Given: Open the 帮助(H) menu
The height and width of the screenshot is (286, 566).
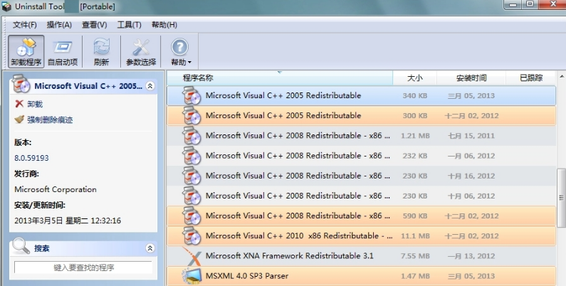Looking at the screenshot, I should [164, 25].
